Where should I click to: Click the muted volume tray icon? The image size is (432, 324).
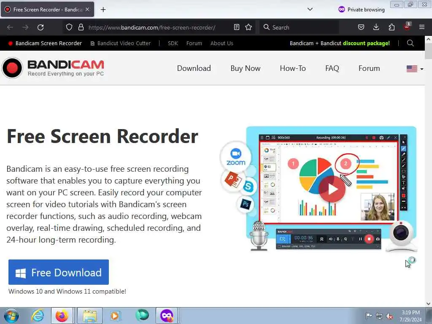(389, 316)
